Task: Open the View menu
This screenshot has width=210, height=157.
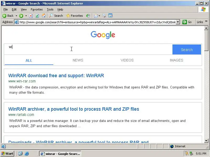Action: click(x=24, y=9)
